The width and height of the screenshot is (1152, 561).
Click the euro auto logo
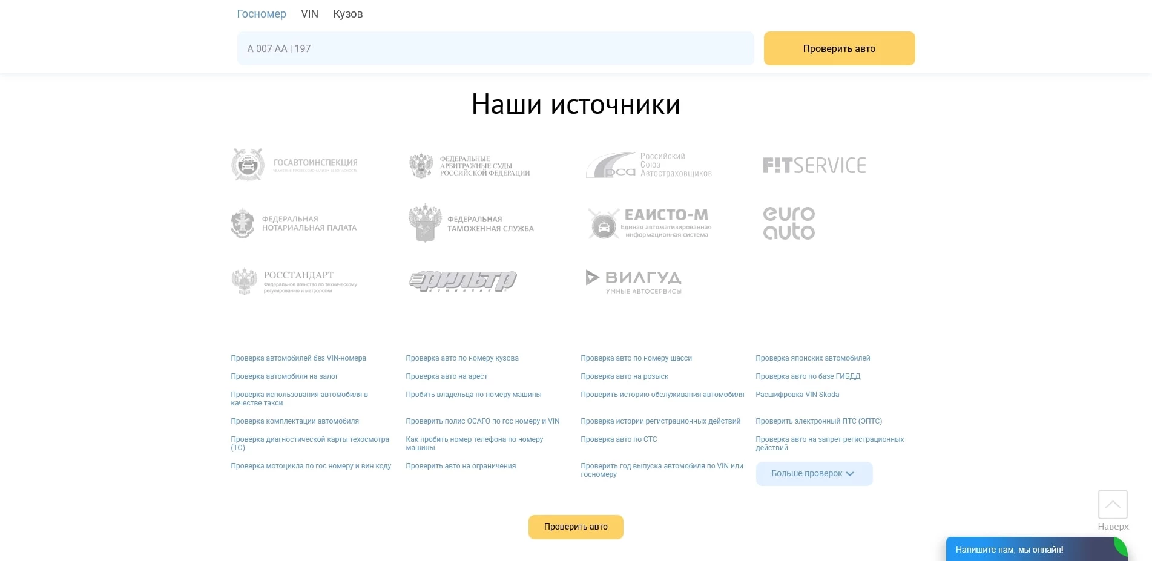point(788,223)
